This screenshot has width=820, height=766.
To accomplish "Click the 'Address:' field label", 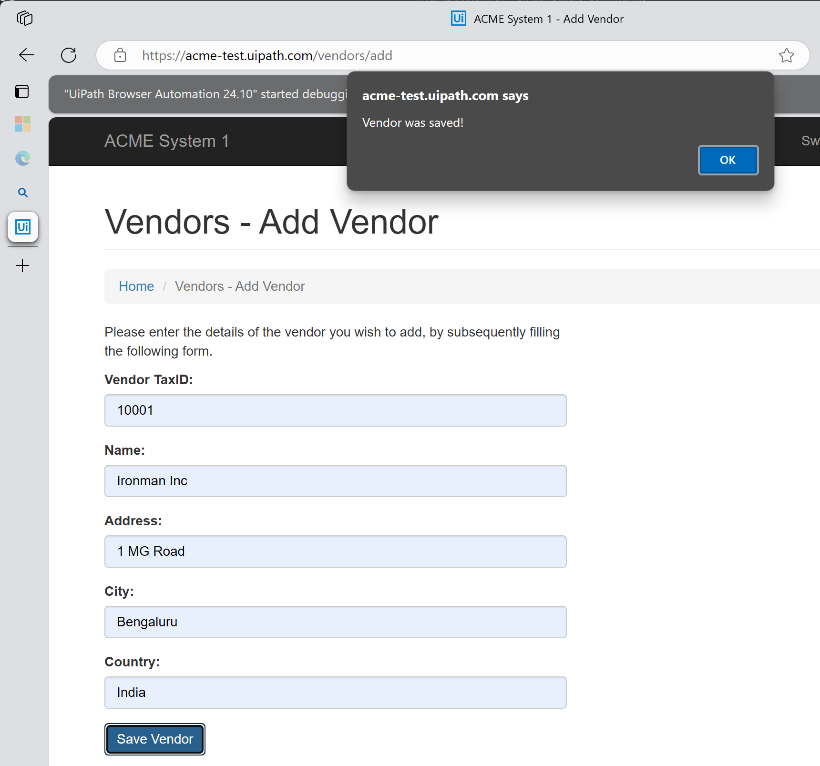I will tap(133, 521).
